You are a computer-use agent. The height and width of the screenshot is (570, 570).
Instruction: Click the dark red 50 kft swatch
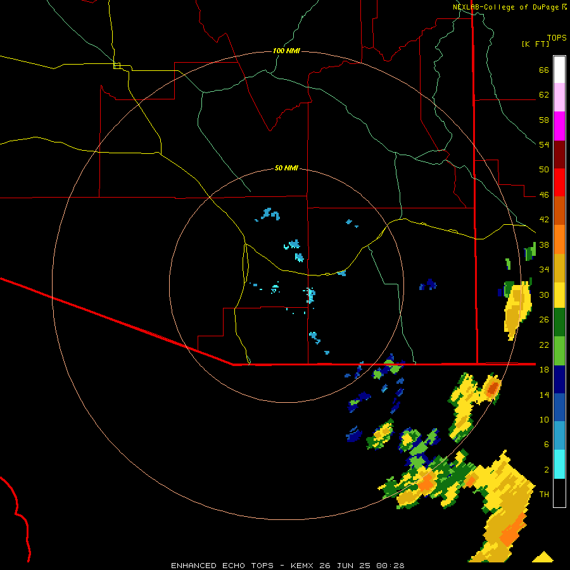(x=559, y=155)
